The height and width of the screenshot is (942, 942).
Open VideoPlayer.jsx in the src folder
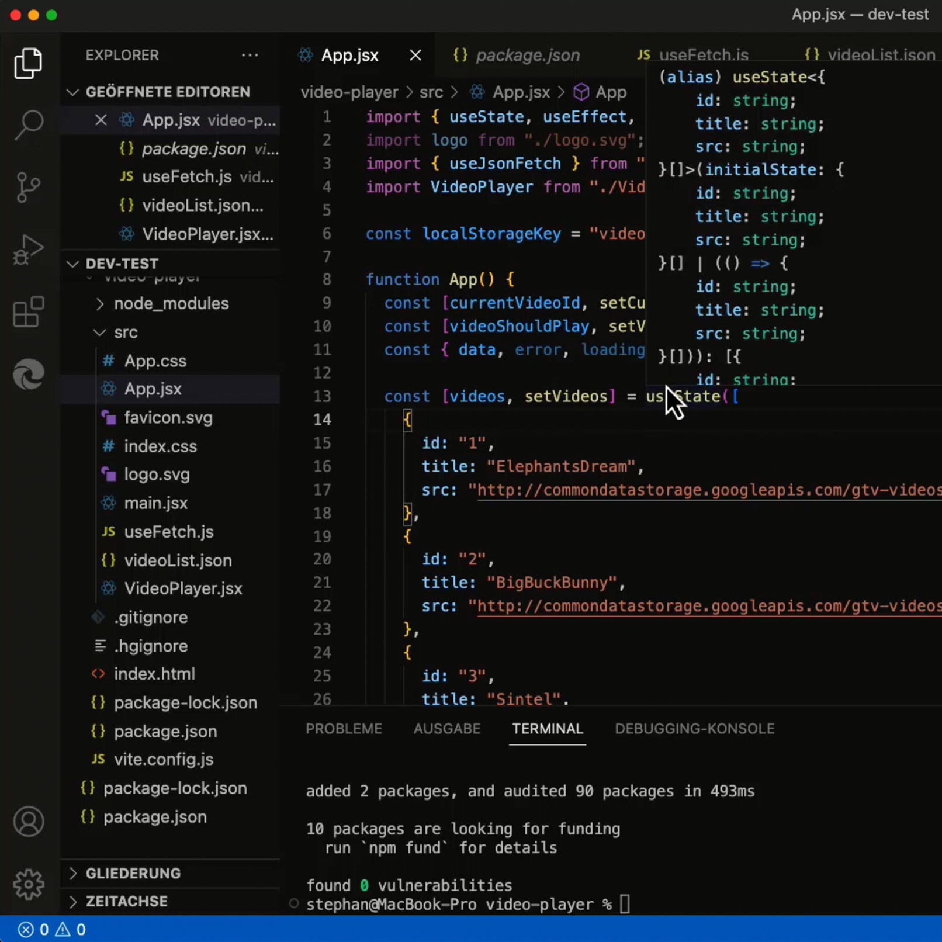coord(183,588)
